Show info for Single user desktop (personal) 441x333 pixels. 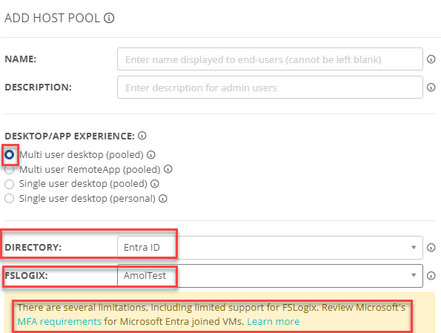pos(163,199)
